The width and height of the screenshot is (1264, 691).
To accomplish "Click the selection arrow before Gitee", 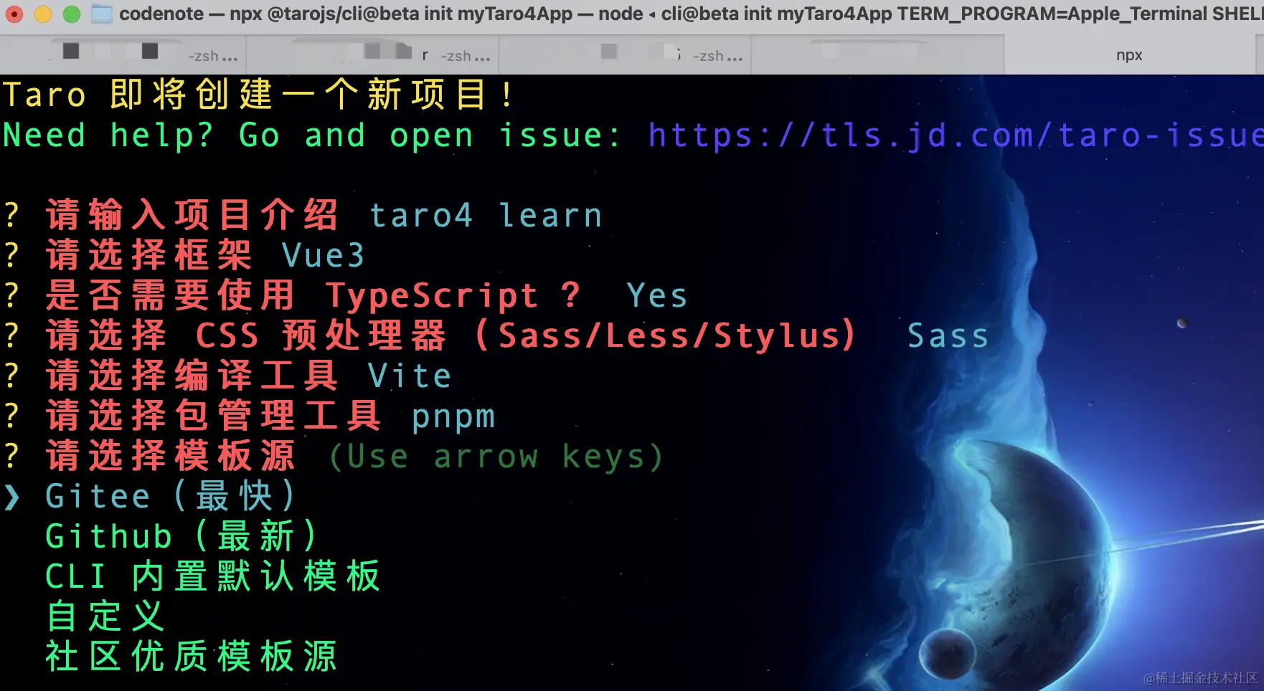I will [x=11, y=497].
